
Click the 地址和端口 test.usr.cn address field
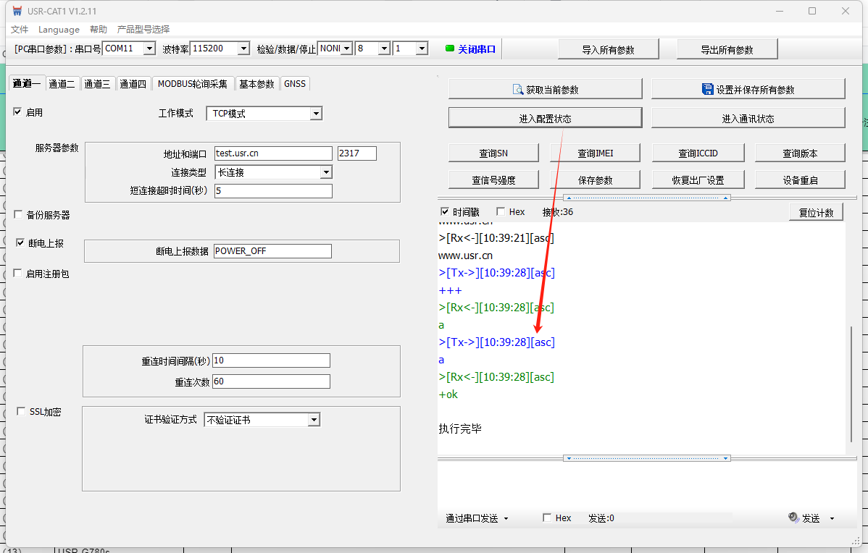pyautogui.click(x=273, y=153)
